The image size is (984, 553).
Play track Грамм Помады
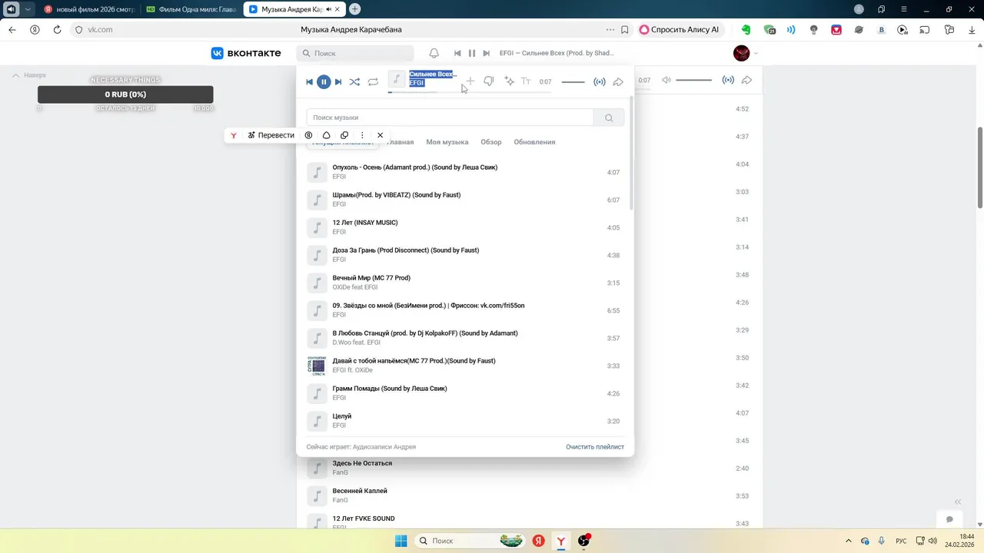pos(464,393)
